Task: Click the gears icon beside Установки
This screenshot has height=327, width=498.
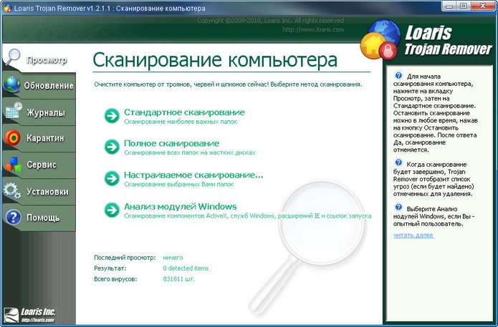Action: tap(12, 190)
